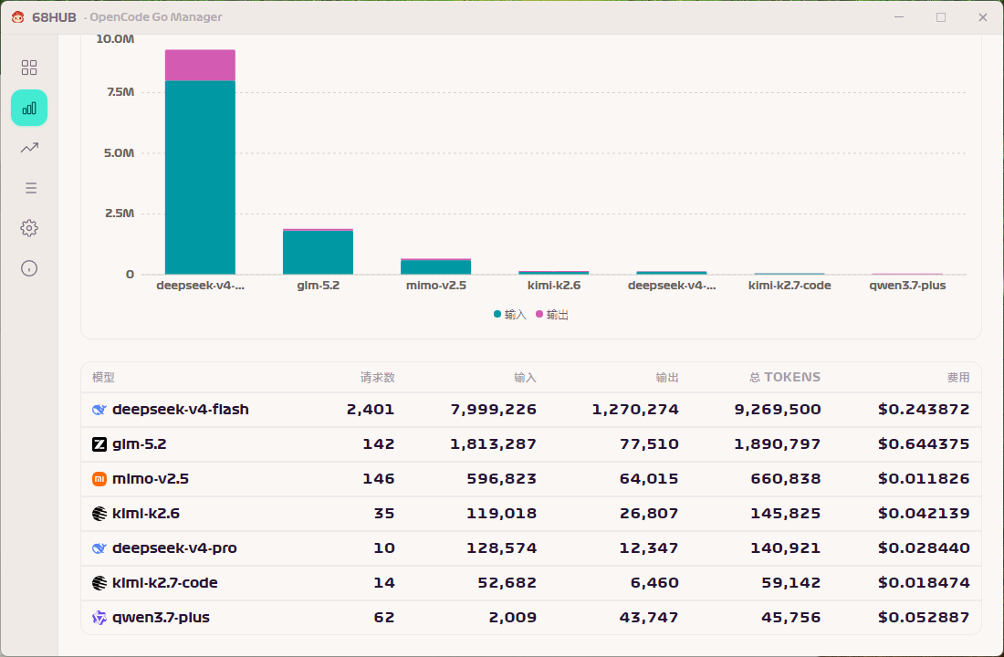Click the input value 7,999,226

[x=494, y=410]
